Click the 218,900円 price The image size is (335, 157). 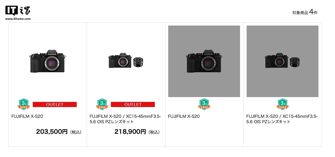pyautogui.click(x=130, y=132)
